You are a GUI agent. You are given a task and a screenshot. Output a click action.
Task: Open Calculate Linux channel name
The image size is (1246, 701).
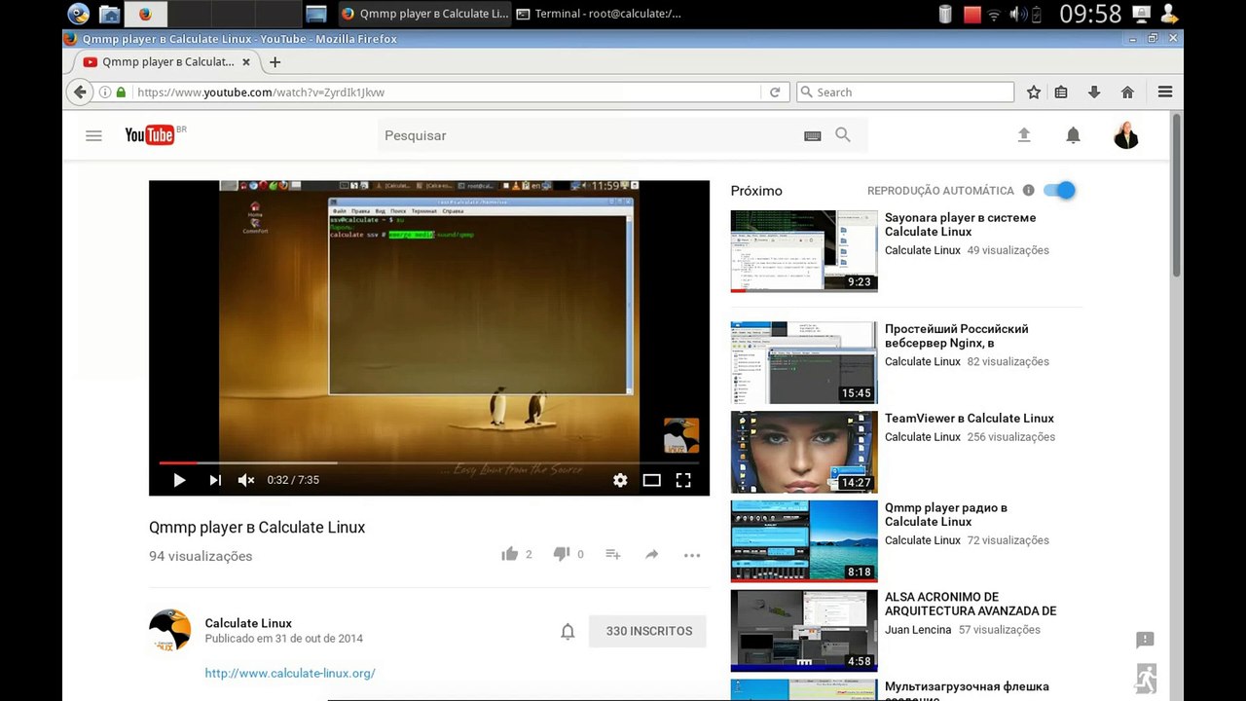pyautogui.click(x=248, y=623)
